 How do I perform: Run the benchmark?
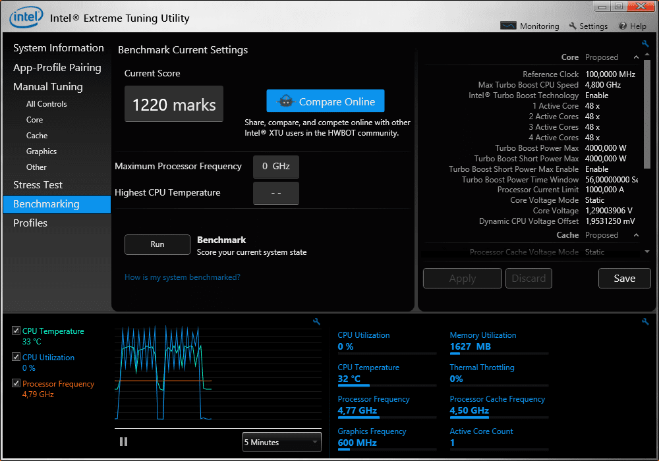[158, 244]
